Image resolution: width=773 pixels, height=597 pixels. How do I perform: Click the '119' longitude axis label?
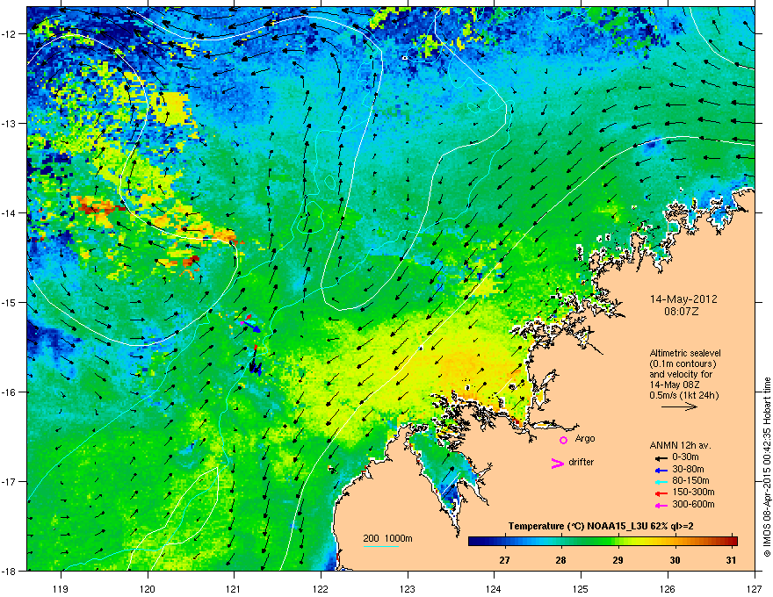coord(61,588)
